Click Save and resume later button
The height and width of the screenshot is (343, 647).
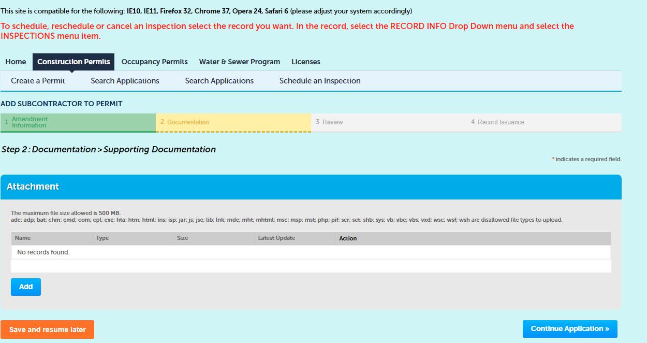coord(48,330)
